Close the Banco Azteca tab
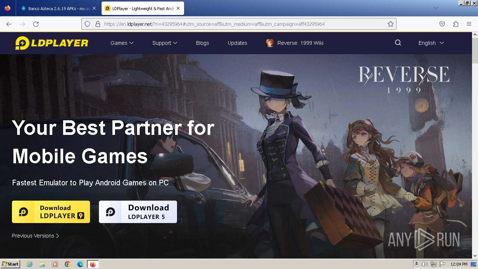 point(94,8)
